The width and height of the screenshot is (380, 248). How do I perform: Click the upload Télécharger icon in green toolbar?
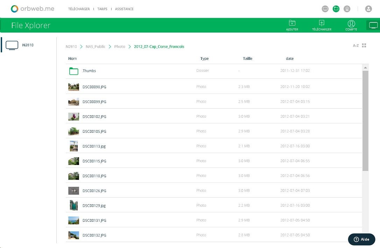(322, 23)
